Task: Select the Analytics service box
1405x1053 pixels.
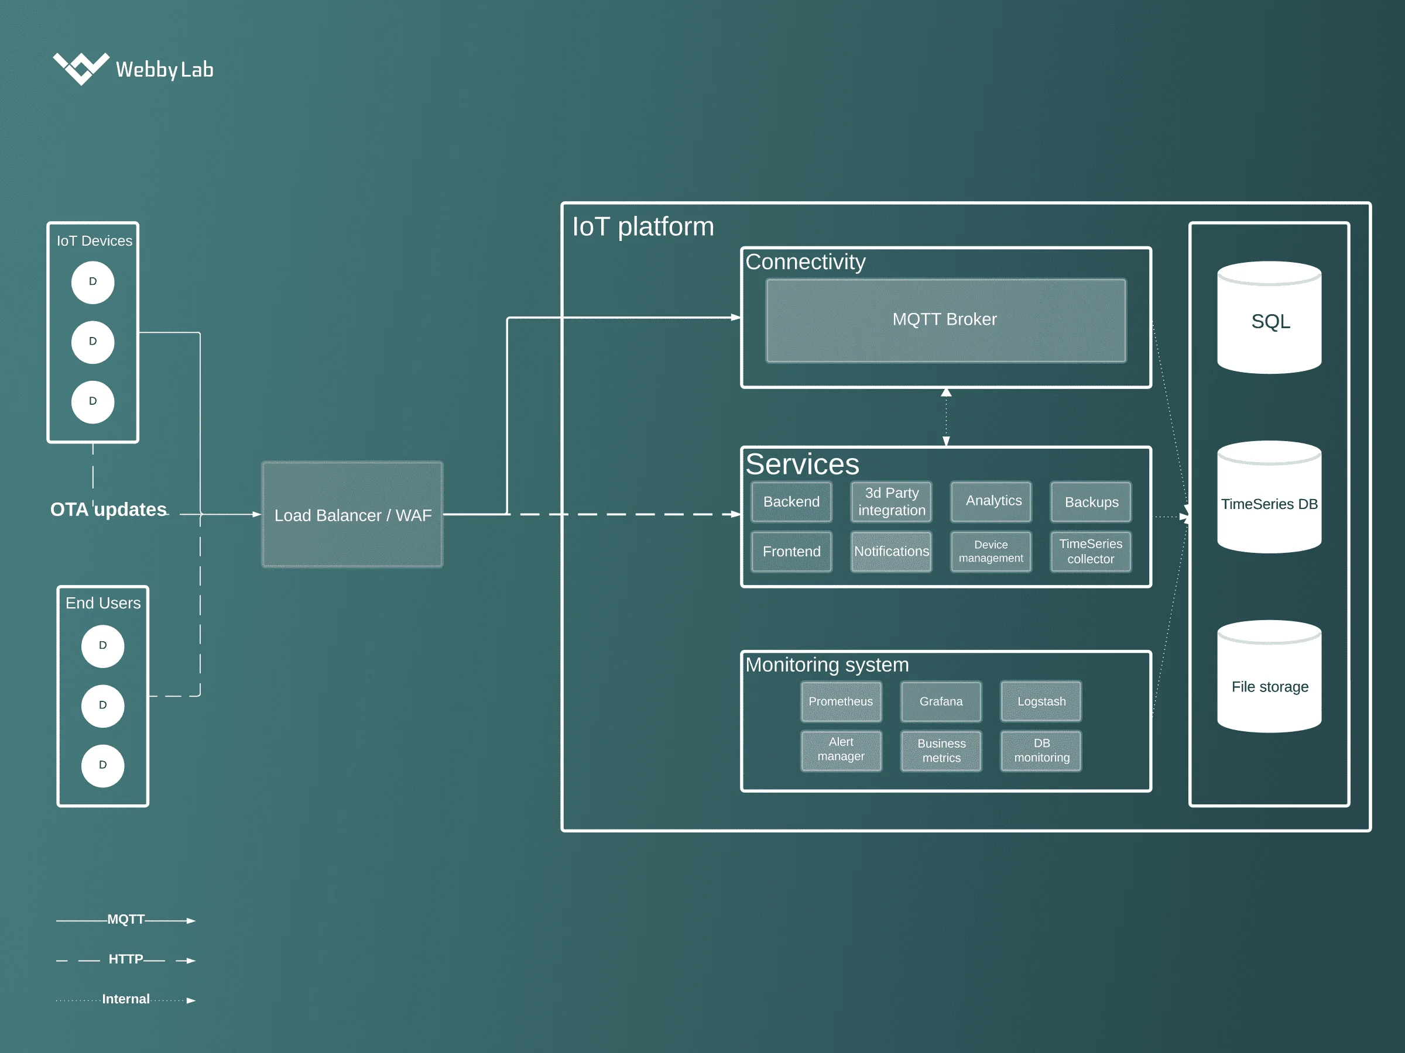Action: 991,501
